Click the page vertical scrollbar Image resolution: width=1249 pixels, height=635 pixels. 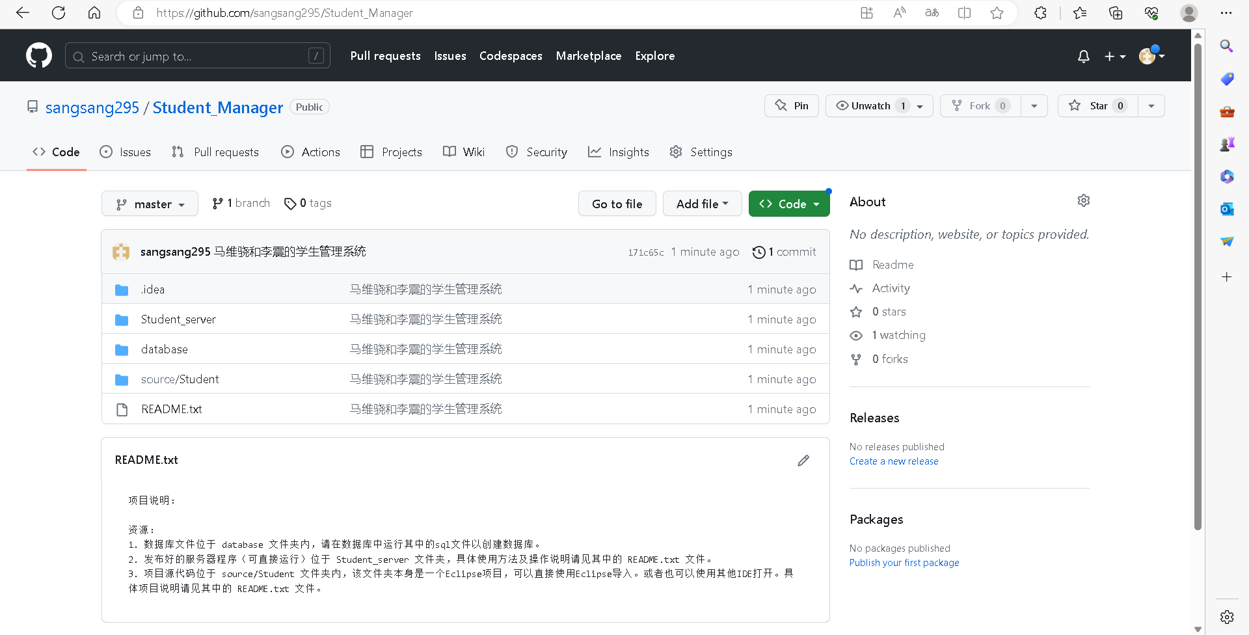coord(1198,286)
